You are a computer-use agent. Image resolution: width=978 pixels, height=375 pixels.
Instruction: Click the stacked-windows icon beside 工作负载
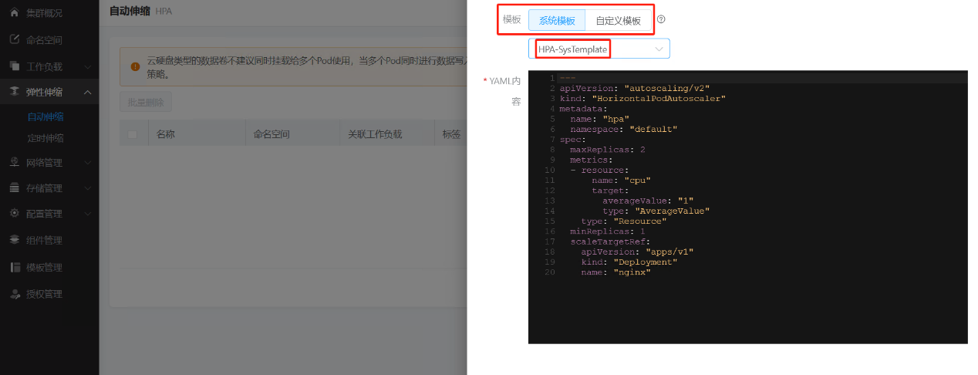click(15, 66)
